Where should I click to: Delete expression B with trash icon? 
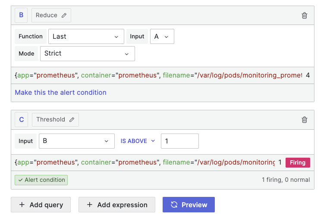point(304,16)
